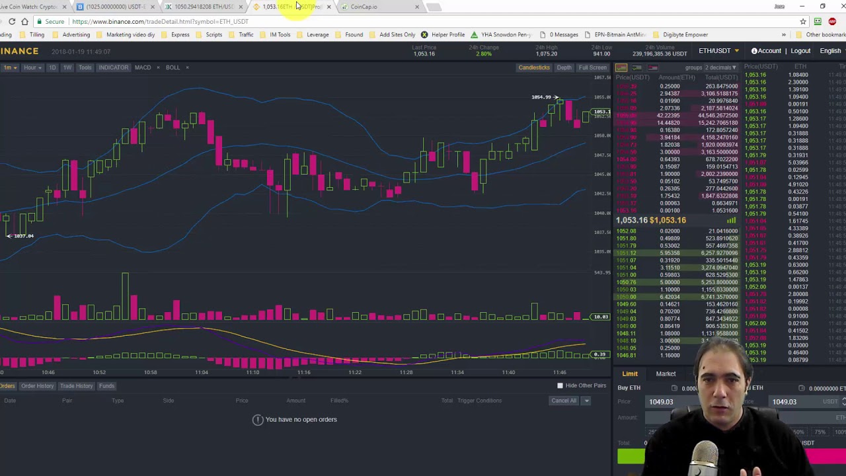Open chart in Full Screen

[592, 67]
